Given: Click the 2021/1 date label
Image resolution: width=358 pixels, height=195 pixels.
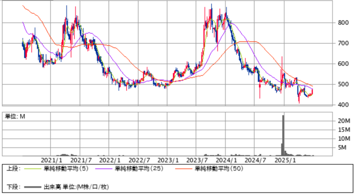Looking at the screenshot, I should pyautogui.click(x=51, y=160).
